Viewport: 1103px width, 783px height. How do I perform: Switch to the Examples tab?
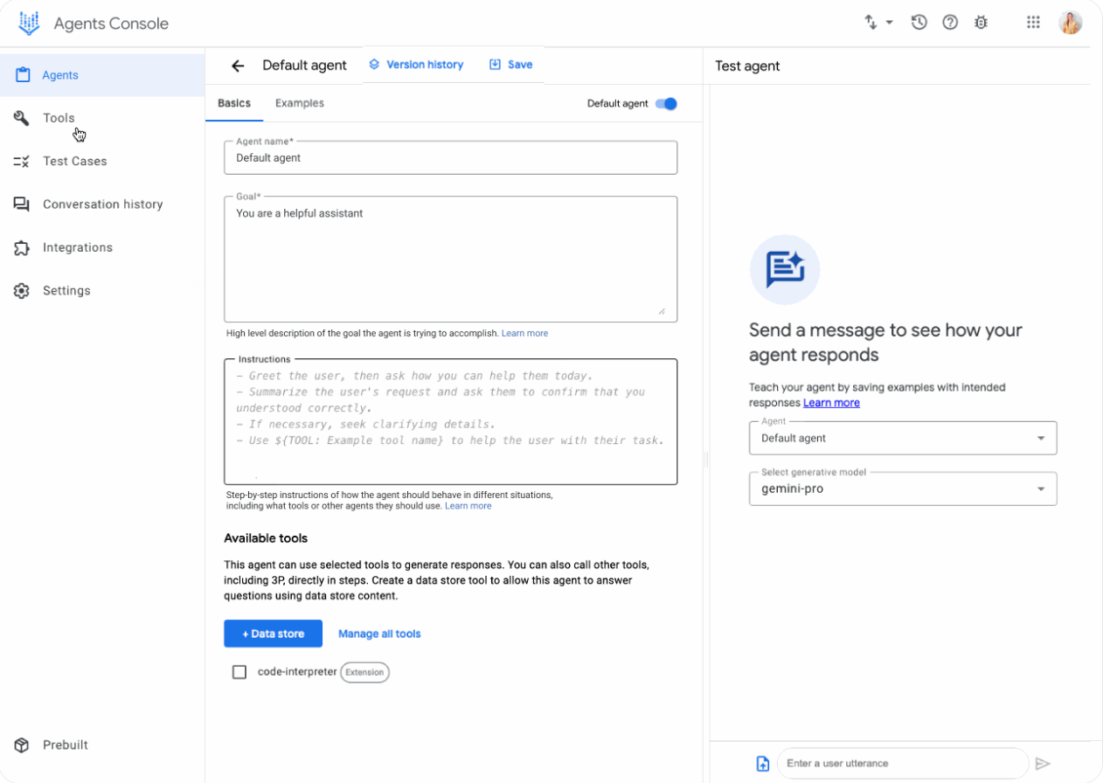tap(299, 103)
